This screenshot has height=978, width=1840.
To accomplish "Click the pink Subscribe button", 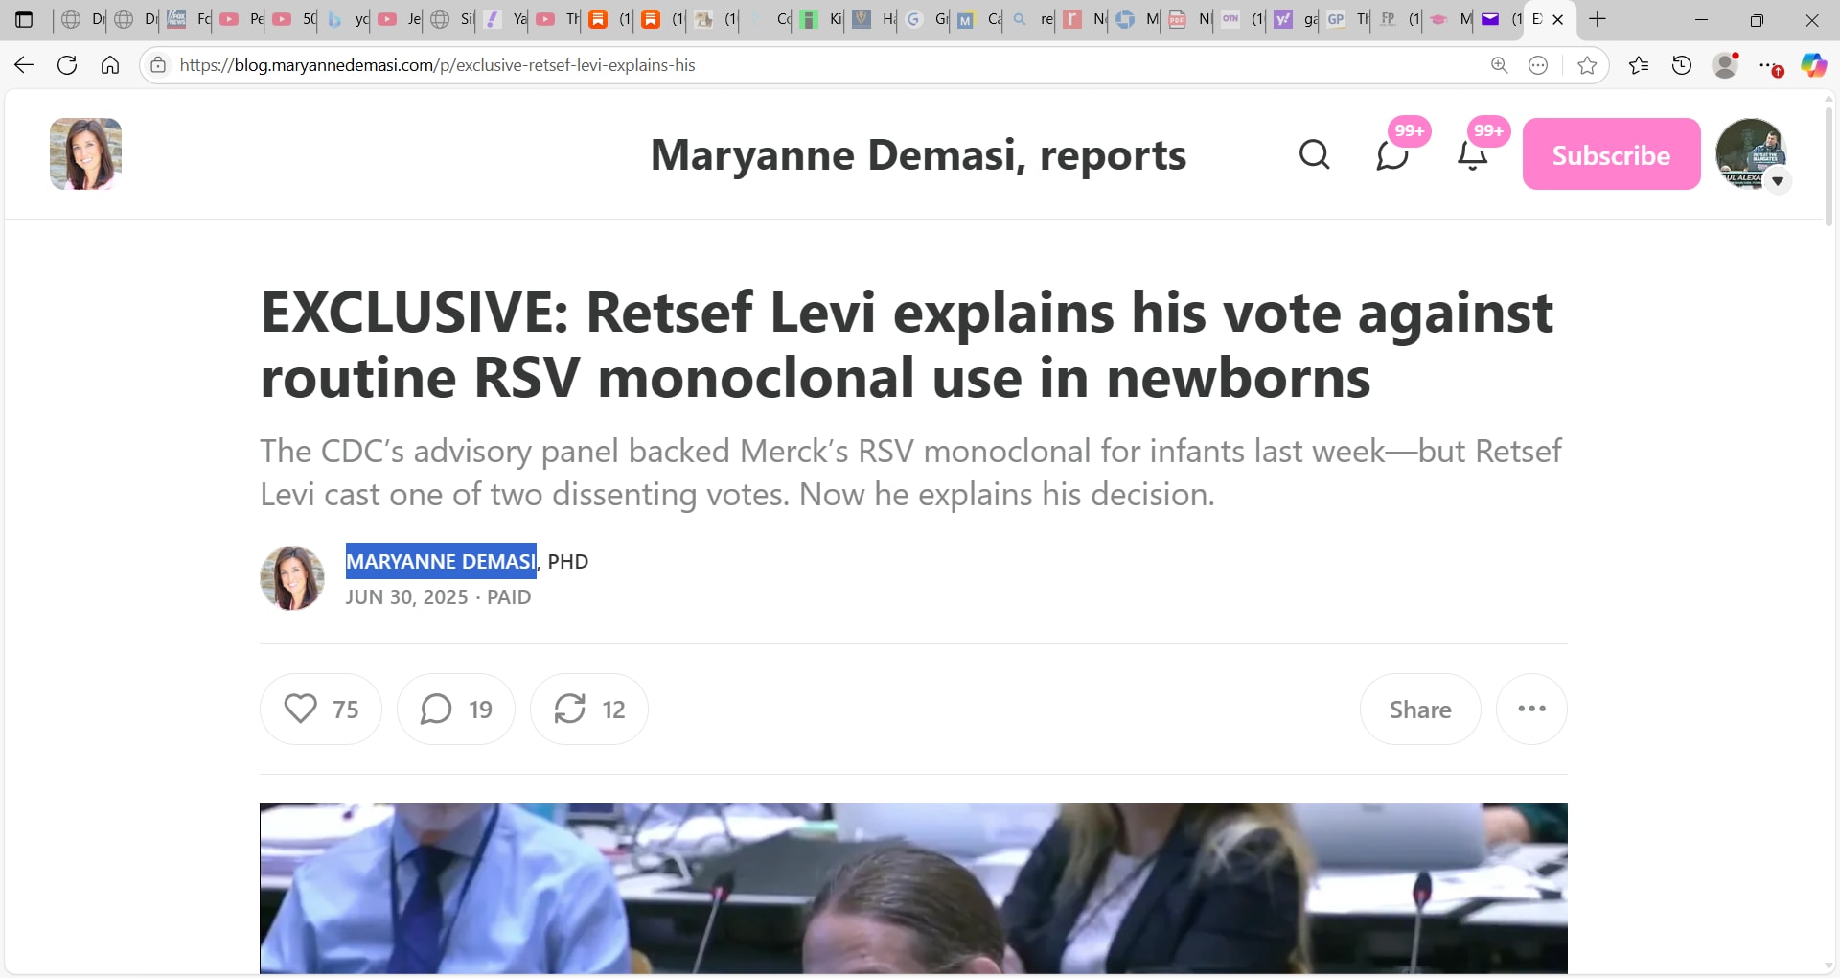I will tap(1611, 154).
